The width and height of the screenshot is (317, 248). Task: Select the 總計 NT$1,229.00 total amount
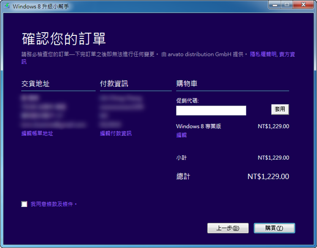[268, 177]
